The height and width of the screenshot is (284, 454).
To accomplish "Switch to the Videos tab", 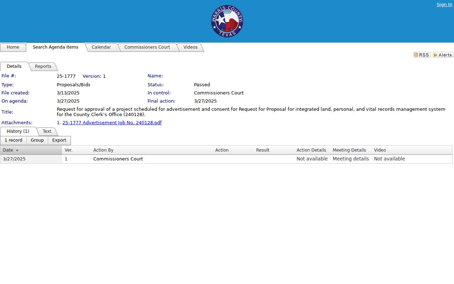I will click(x=190, y=47).
